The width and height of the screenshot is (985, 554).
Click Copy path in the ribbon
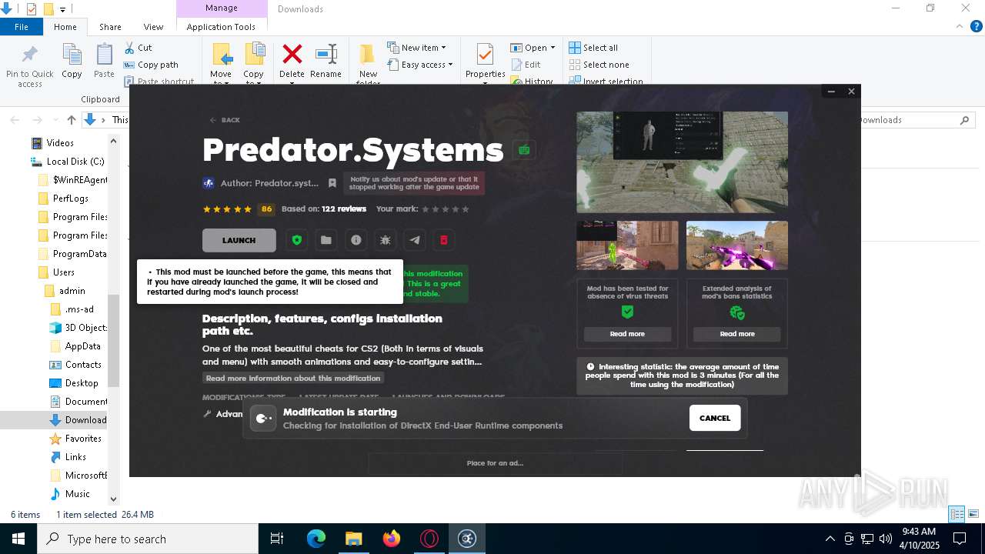[151, 65]
